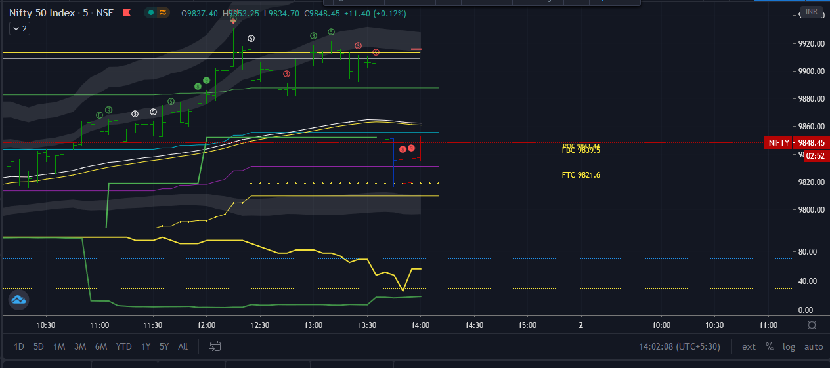830x368 pixels.
Task: Click the 12:00 time axis label
Action: 206,325
